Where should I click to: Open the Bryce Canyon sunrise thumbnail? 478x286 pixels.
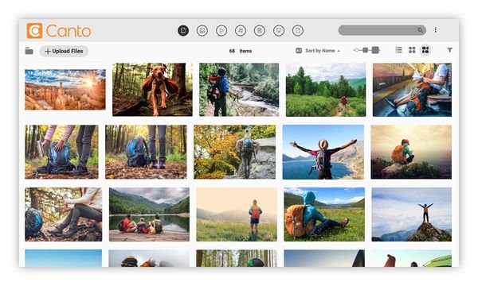[x=65, y=90]
